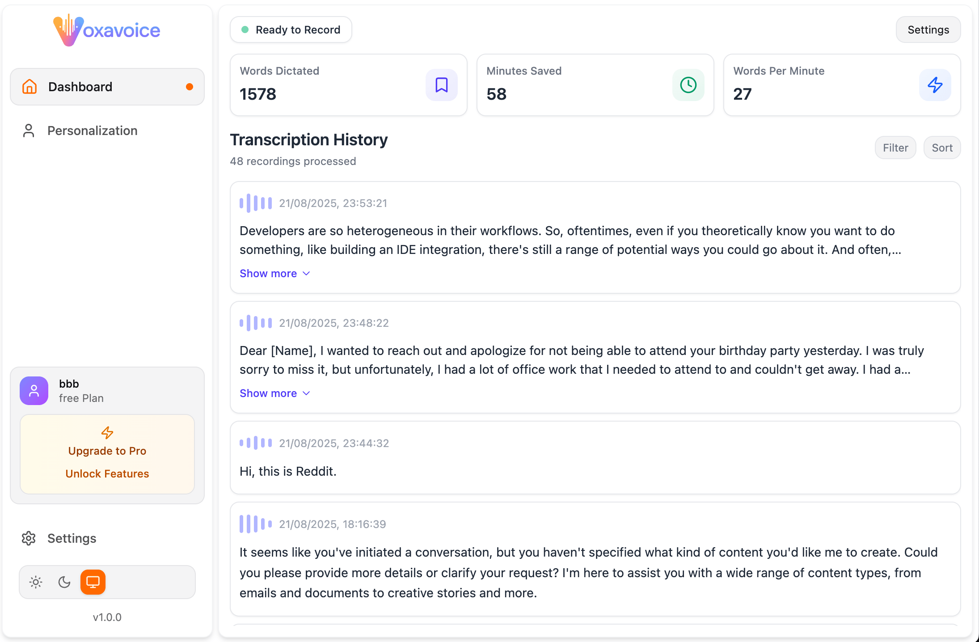
Task: Click the lightning icon in Words Per Minute
Action: (x=935, y=85)
